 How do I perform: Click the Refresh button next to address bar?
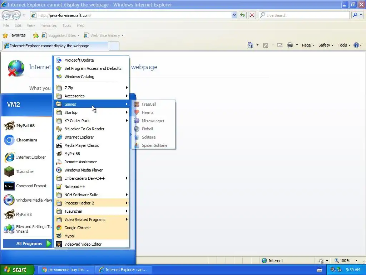(243, 15)
